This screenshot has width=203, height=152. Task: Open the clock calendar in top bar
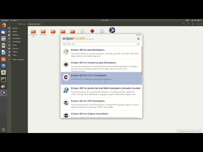coord(105,20)
